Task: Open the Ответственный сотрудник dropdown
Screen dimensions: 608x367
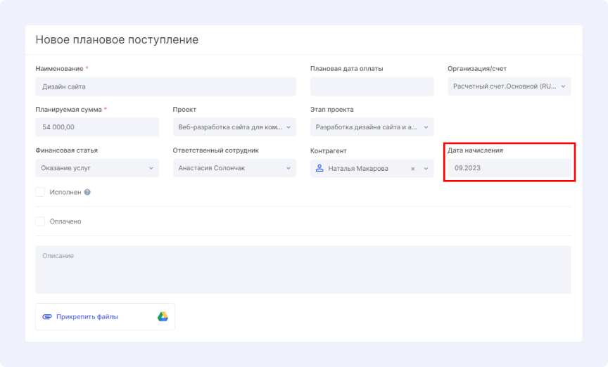Action: point(234,168)
